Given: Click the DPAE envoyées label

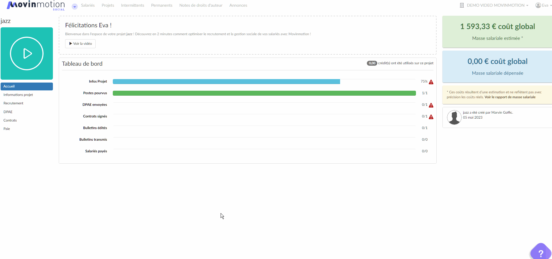Looking at the screenshot, I should 95,105.
